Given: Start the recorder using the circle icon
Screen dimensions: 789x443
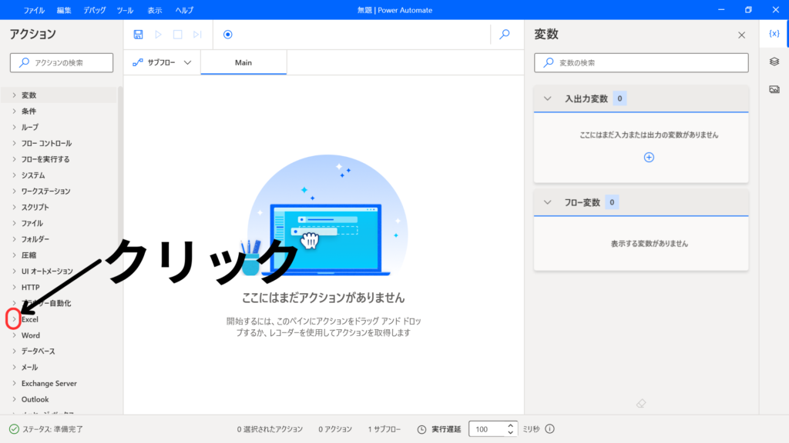Looking at the screenshot, I should [x=227, y=34].
